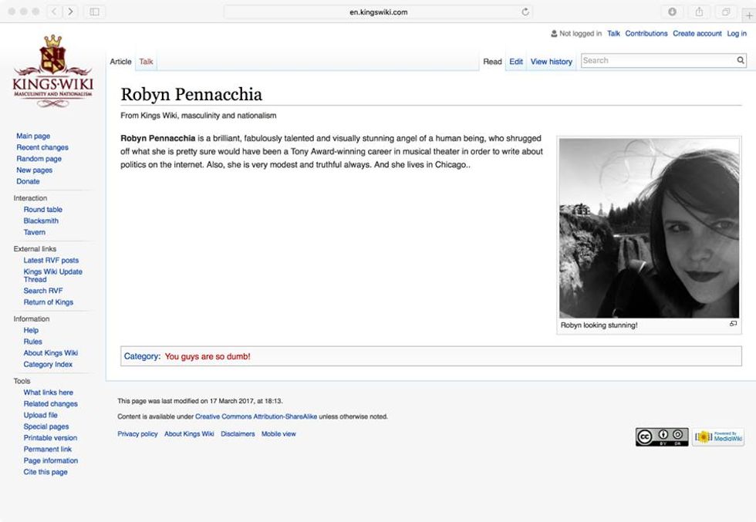This screenshot has width=756, height=522.
Task: Show all tabs overview icon
Action: (725, 12)
